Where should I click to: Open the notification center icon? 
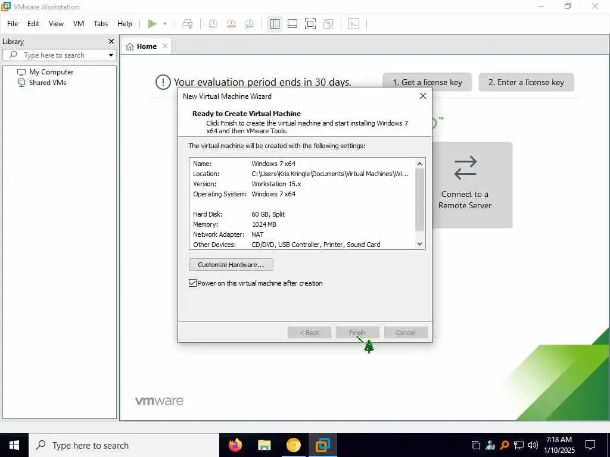coord(590,445)
